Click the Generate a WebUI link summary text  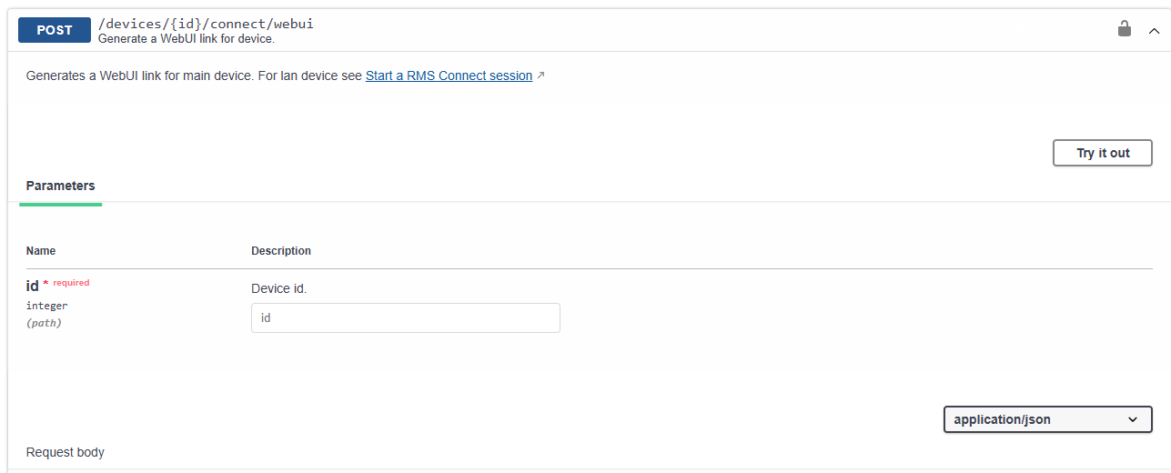point(186,39)
